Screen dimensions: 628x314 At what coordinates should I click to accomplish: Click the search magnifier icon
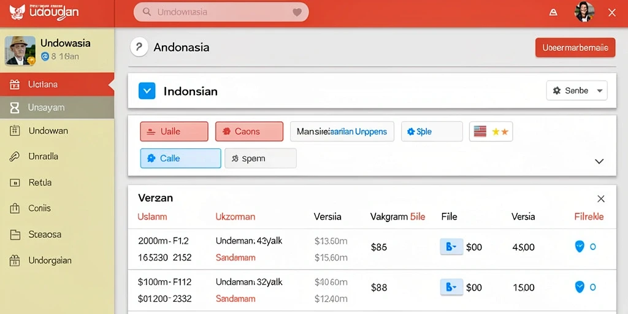(147, 12)
